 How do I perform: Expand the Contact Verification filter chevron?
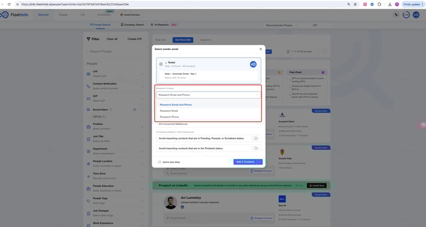(x=142, y=87)
